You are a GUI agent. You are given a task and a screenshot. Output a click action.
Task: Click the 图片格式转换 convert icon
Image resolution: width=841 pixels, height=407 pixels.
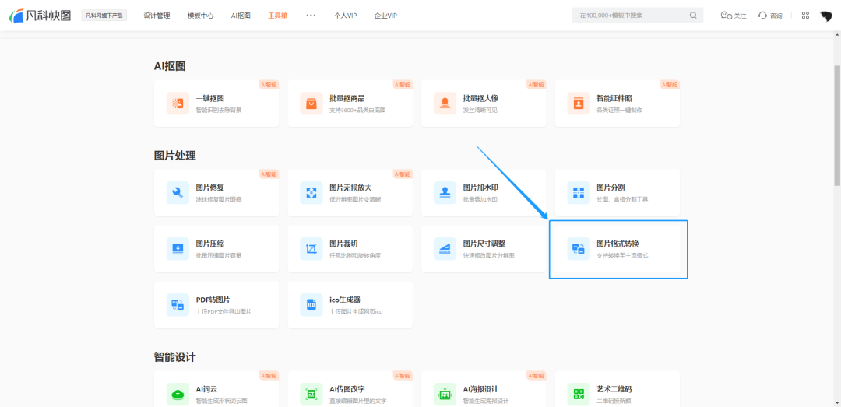pos(578,249)
